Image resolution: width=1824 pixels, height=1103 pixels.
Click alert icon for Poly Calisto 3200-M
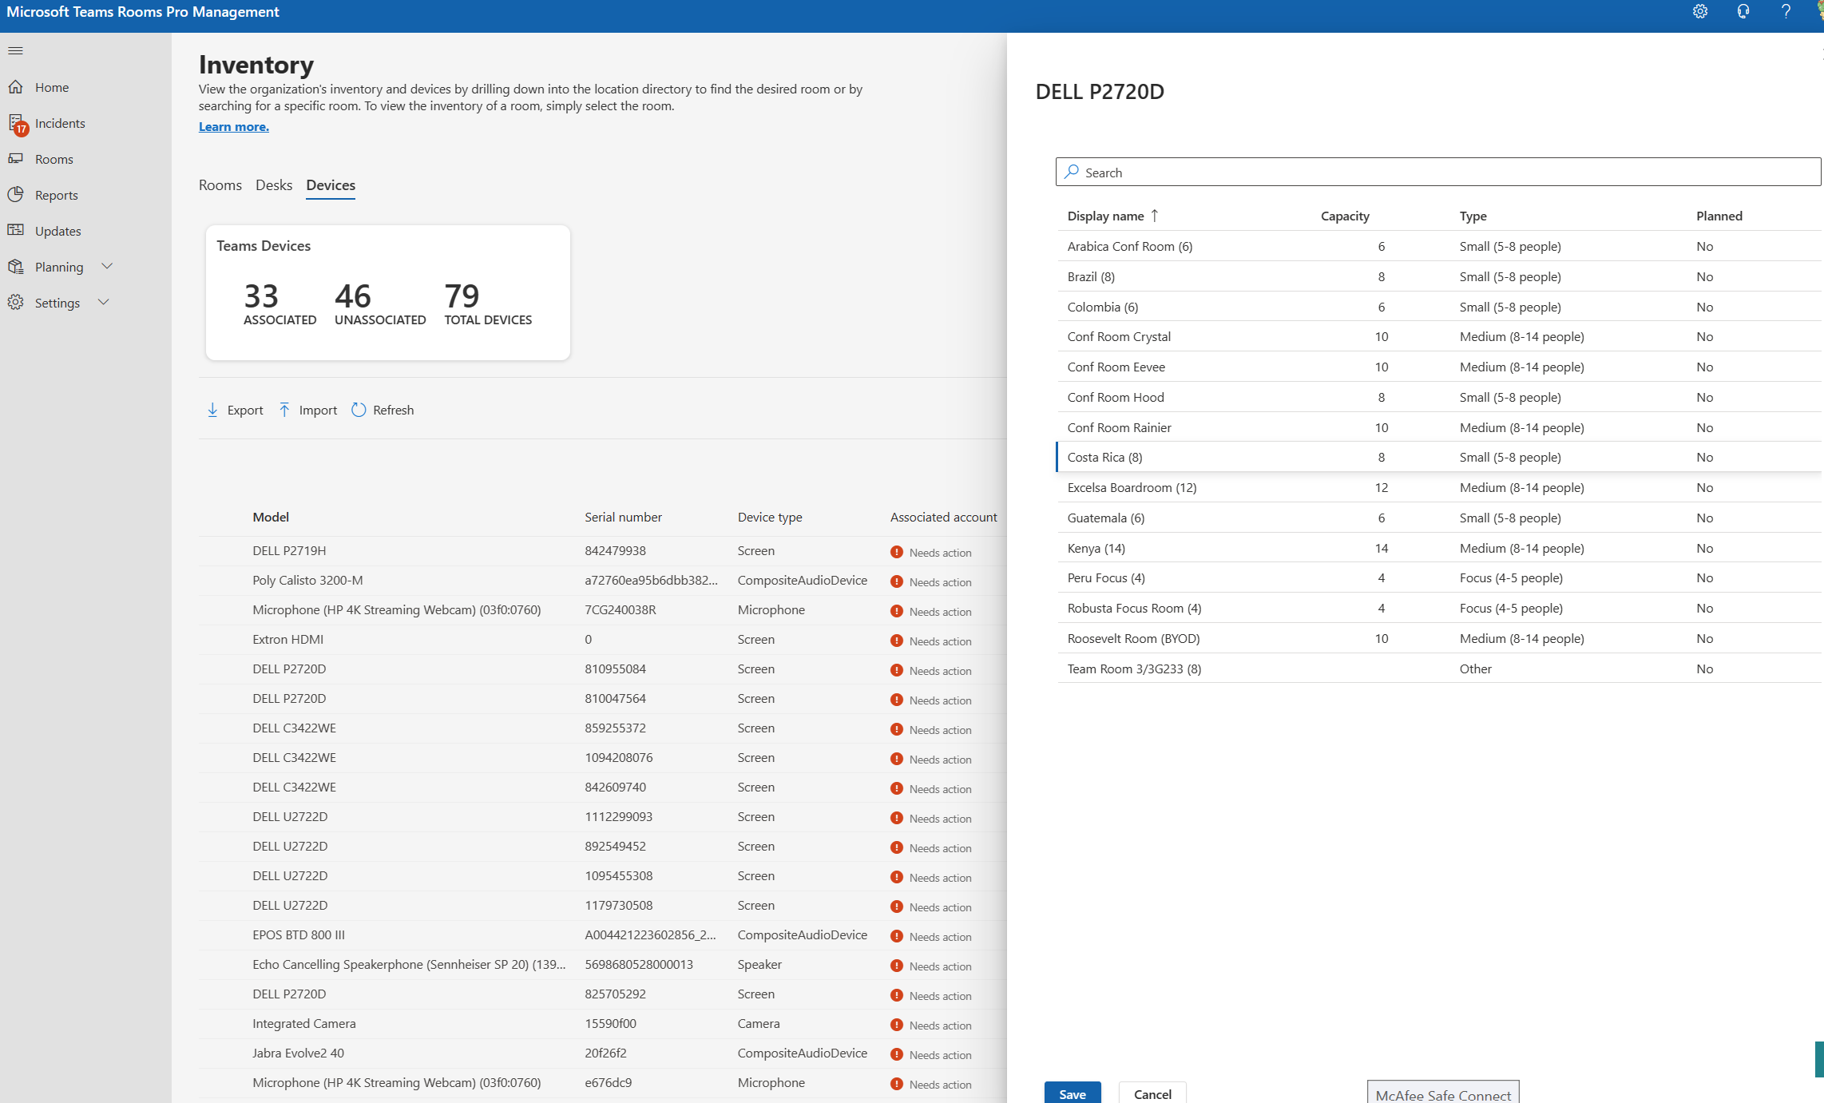pos(897,581)
